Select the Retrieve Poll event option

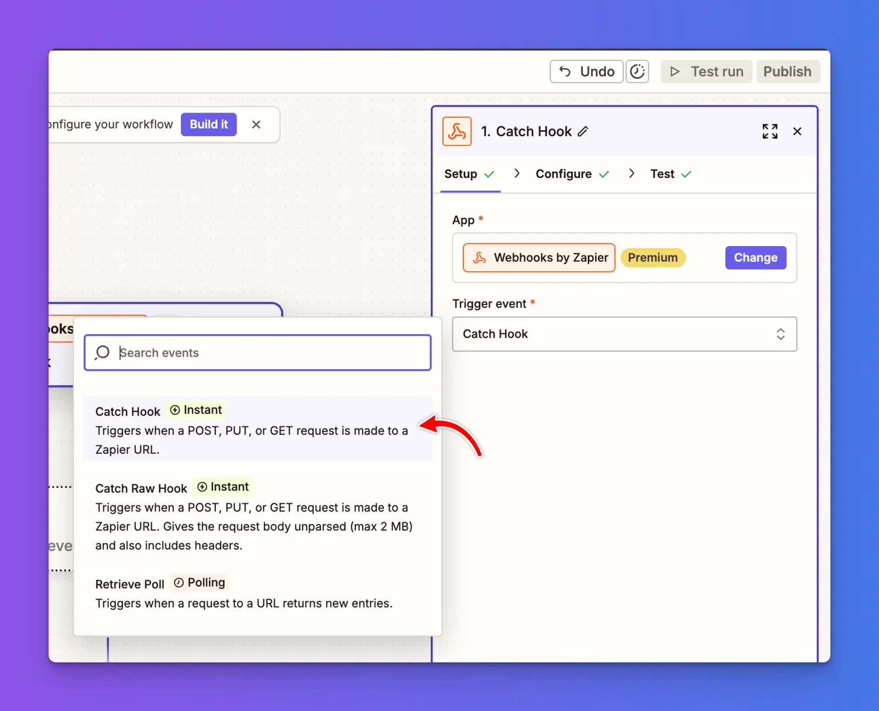coord(258,593)
